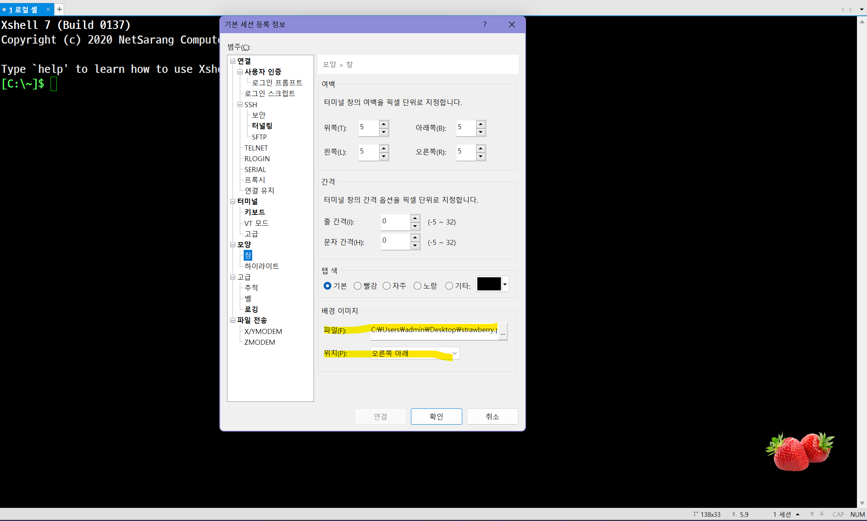This screenshot has width=867, height=521.
Task: Collapse the SSH tree node
Action: [240, 105]
